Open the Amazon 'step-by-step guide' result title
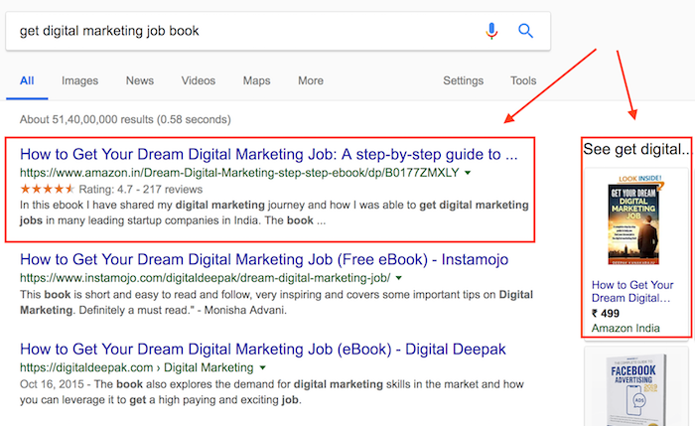Image resolution: width=695 pixels, height=426 pixels. click(269, 154)
